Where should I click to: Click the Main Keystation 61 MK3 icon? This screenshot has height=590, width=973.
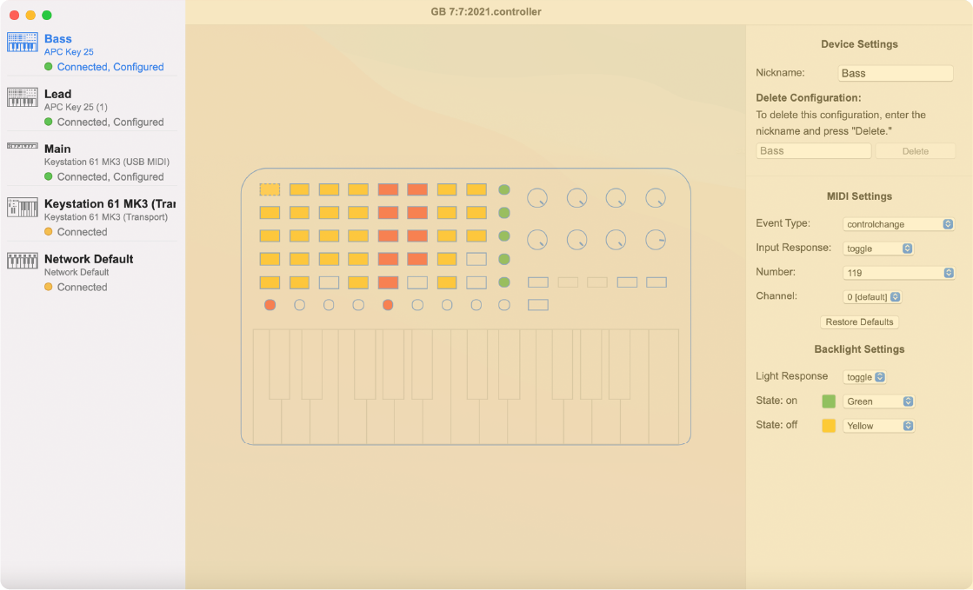tap(23, 146)
